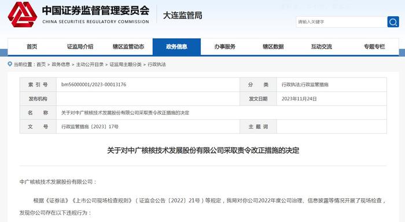Open the 互动交流 navigation tab

point(321,47)
